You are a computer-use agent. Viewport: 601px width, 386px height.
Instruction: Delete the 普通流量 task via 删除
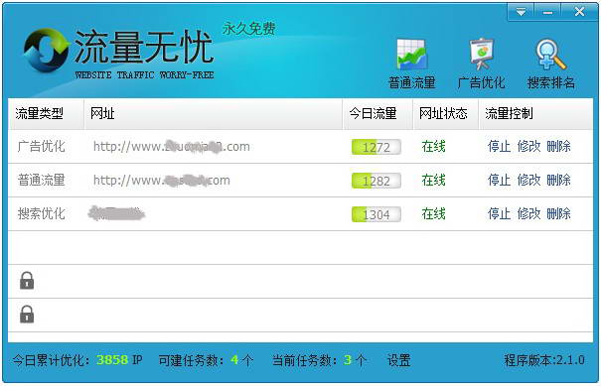[x=558, y=180]
